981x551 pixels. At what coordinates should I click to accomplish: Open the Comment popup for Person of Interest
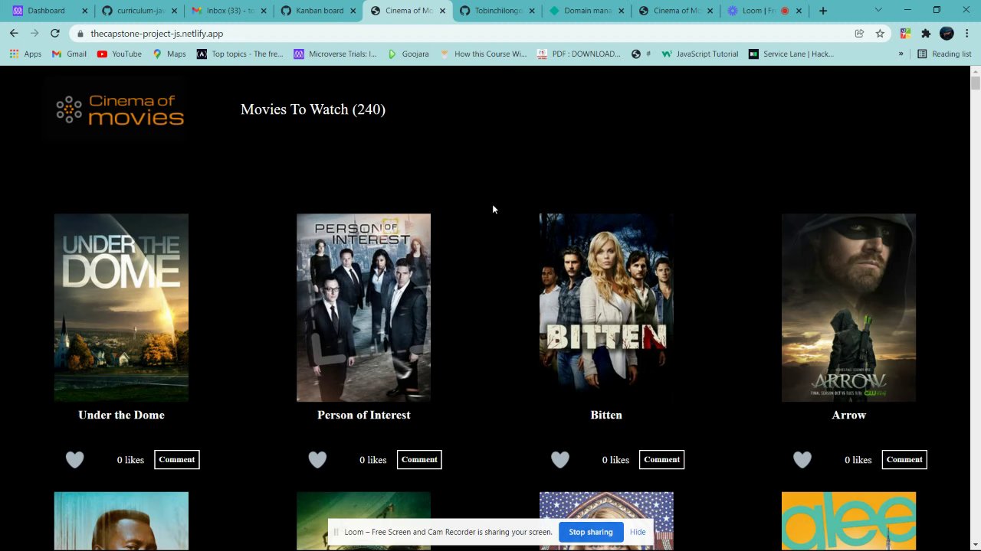(419, 459)
